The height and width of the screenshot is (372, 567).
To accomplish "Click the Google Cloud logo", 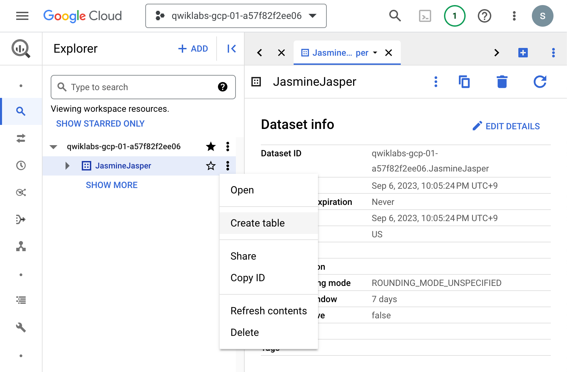I will (x=82, y=16).
